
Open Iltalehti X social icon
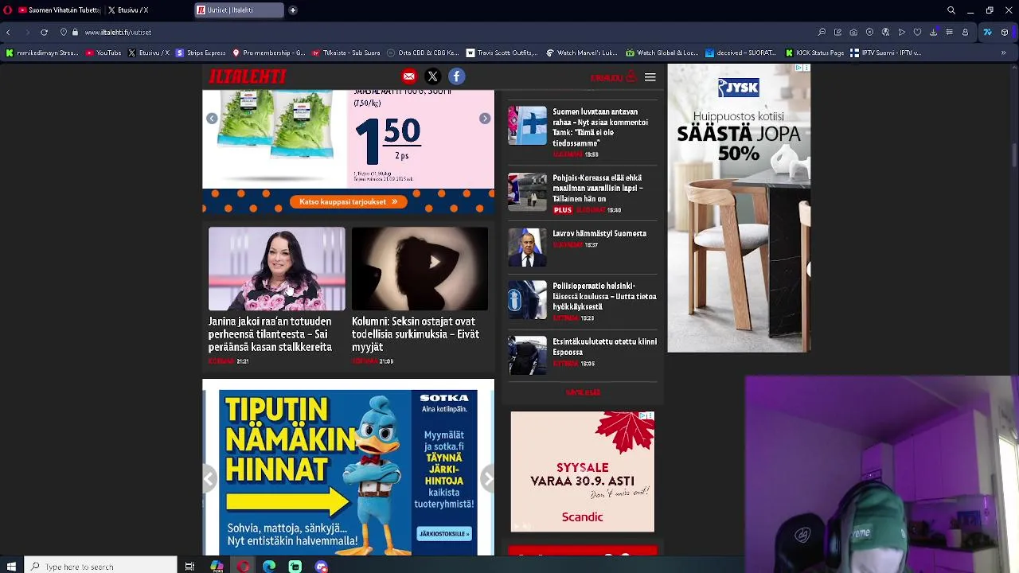coord(432,76)
